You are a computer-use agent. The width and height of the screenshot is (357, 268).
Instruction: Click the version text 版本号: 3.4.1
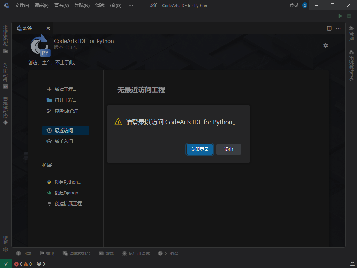pyautogui.click(x=67, y=47)
